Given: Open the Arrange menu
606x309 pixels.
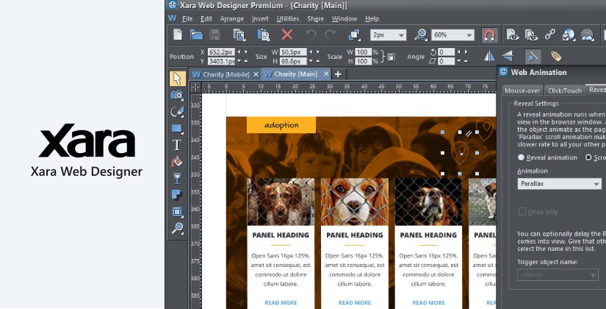Looking at the screenshot, I should pos(231,18).
